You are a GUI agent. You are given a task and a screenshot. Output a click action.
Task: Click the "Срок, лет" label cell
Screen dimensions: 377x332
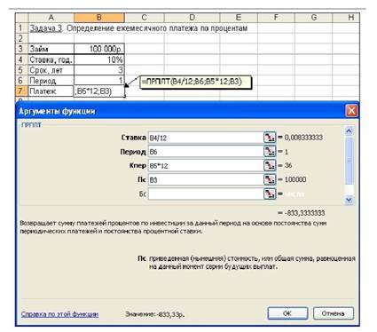(51, 70)
